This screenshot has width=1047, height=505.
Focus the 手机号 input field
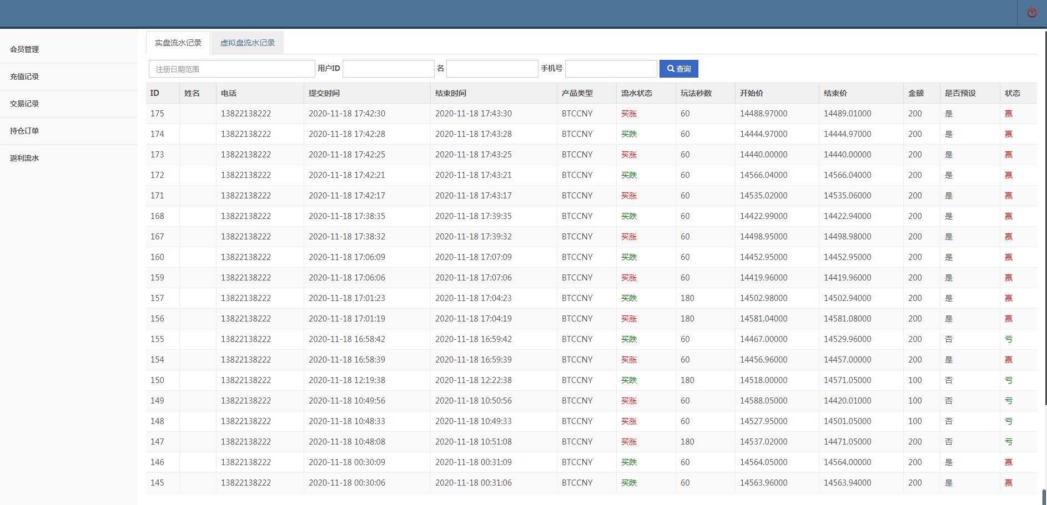[x=611, y=69]
